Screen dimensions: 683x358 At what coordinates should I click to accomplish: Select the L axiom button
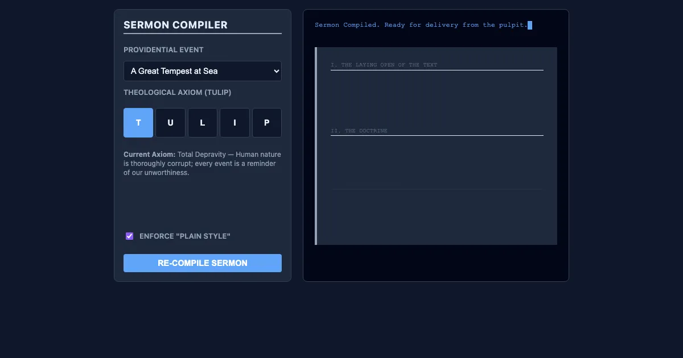(203, 123)
